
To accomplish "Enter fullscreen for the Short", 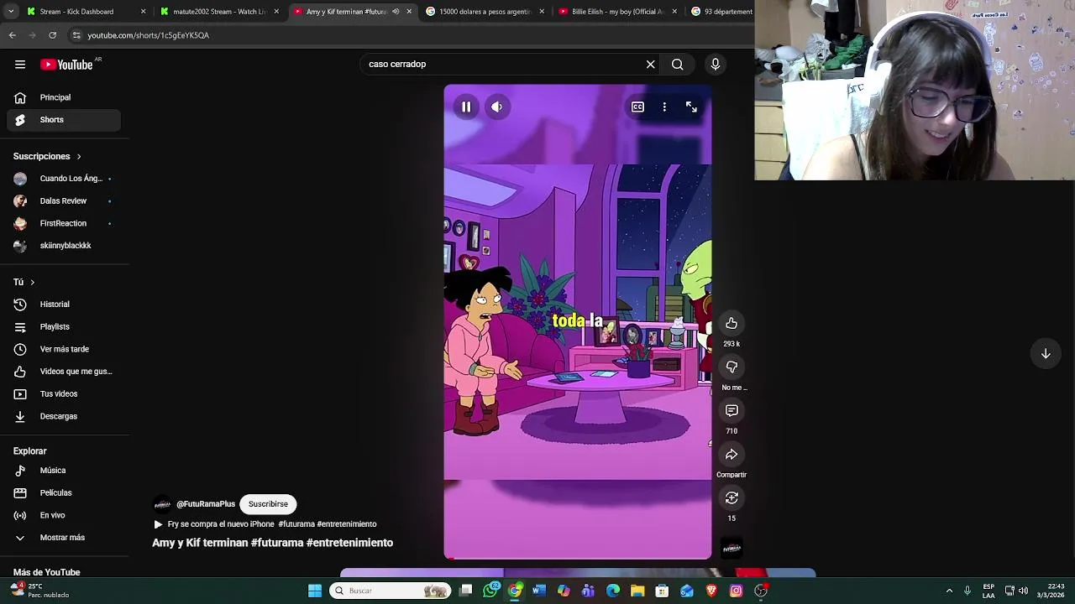I will click(691, 107).
